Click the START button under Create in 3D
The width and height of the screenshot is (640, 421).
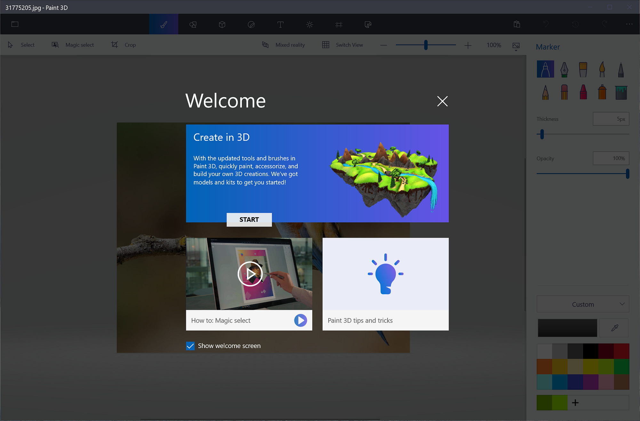pyautogui.click(x=249, y=219)
